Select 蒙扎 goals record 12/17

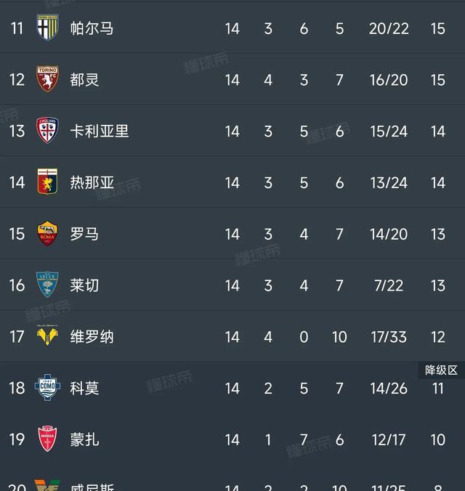389,439
